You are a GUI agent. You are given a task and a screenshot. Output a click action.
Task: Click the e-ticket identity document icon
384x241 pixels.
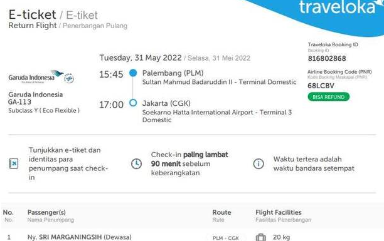click(14, 163)
